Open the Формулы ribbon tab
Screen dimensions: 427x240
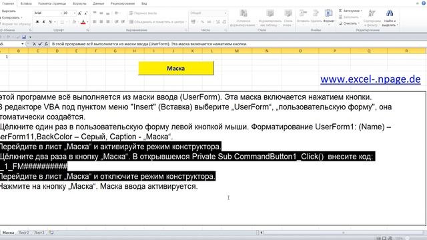coord(79,3)
